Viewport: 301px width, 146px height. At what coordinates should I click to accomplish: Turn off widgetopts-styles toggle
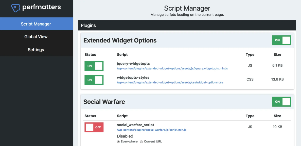point(94,80)
